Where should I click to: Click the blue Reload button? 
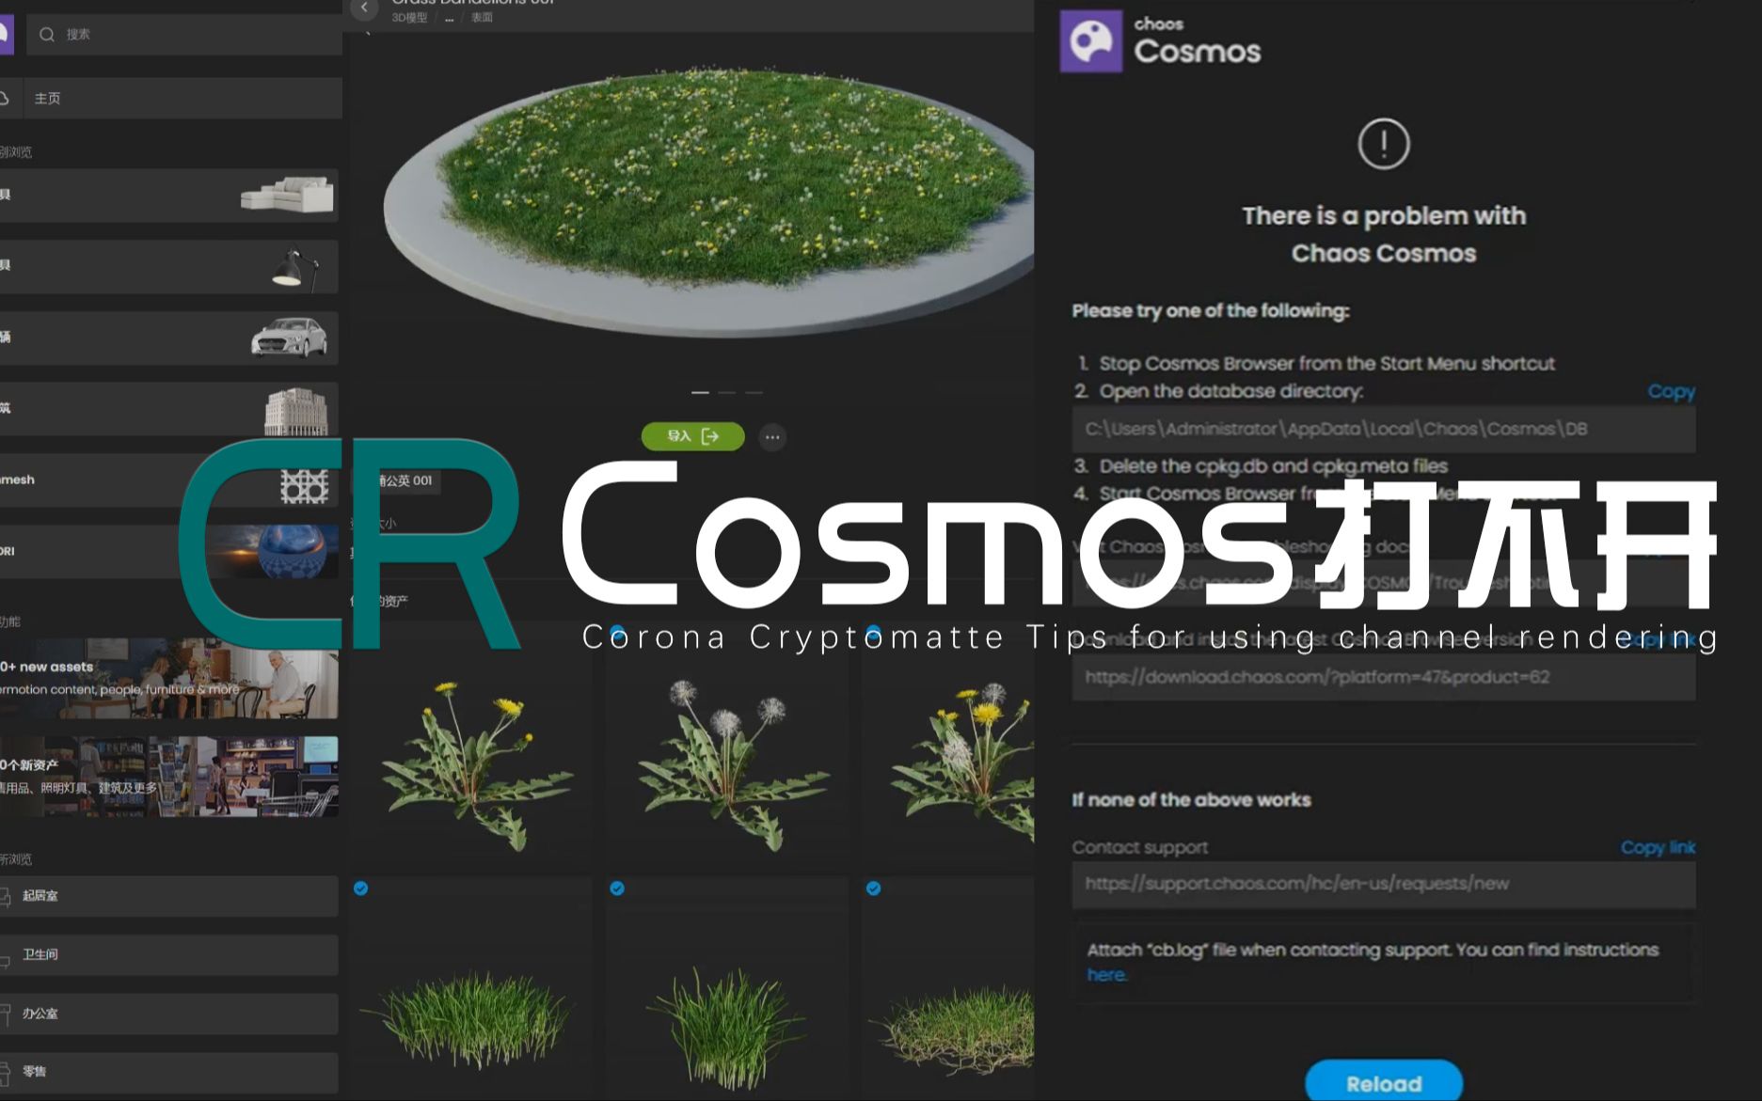(1384, 1082)
